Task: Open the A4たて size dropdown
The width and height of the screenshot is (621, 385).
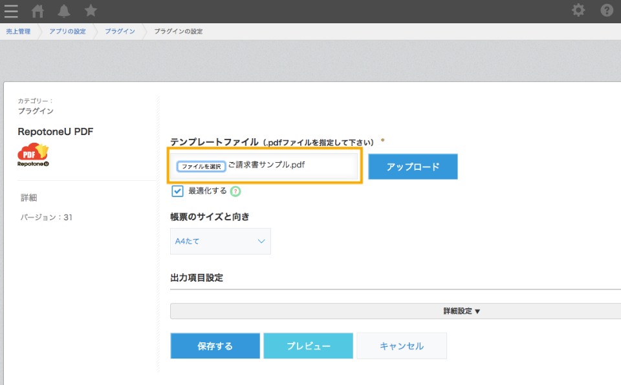Action: [221, 241]
